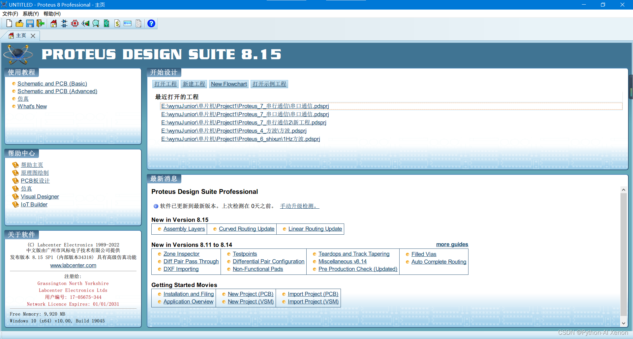Open Testpoints guide
The image size is (633, 339).
coord(245,254)
